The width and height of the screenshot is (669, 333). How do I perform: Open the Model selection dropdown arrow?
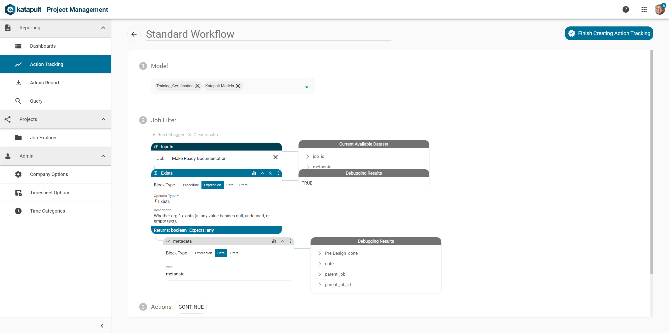(x=307, y=87)
